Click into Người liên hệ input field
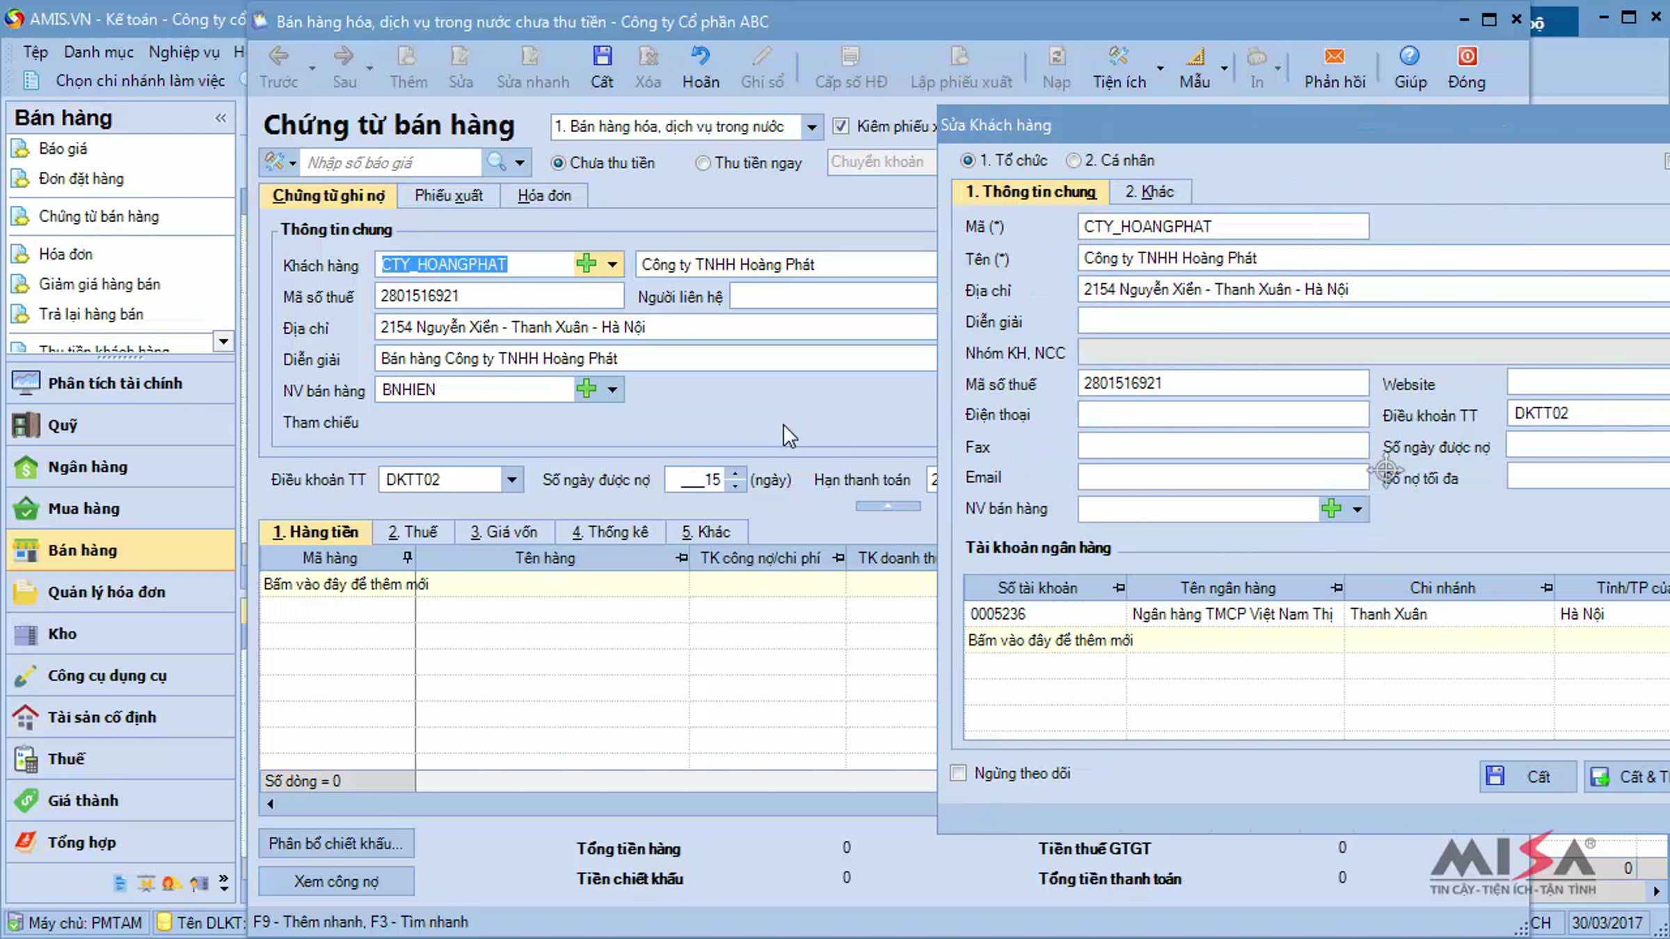 834,296
